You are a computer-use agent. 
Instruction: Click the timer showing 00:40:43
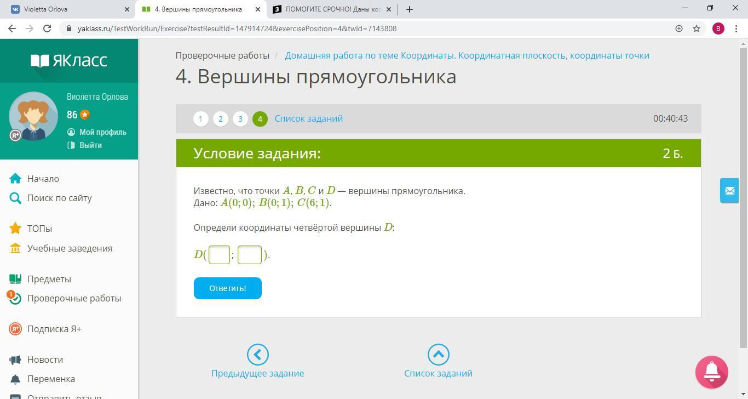click(670, 118)
